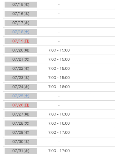This screenshot has width=118, height=155.
Task: Select the 7:00 - 15:00 time on 07/20
Action: point(59,50)
